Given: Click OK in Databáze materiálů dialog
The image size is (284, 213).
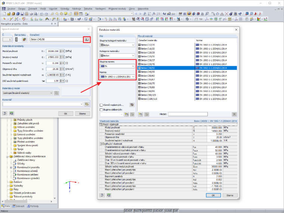Looking at the screenshot, I should (x=213, y=195).
